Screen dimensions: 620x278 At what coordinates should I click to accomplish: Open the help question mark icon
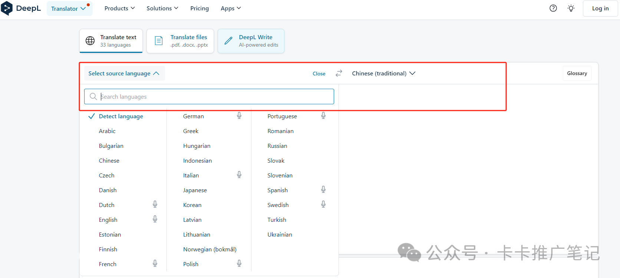(553, 8)
